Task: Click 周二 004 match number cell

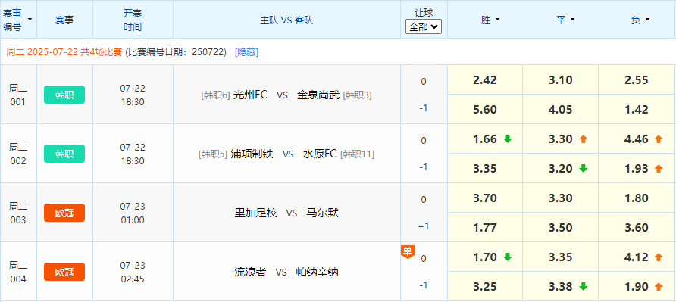Action: point(18,272)
